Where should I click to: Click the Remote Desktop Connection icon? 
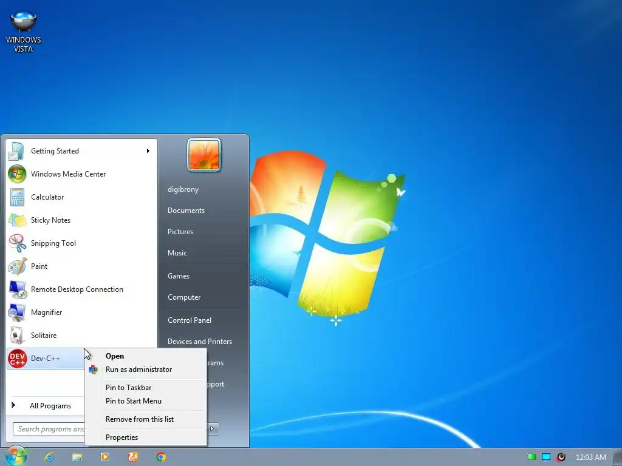[x=18, y=289]
